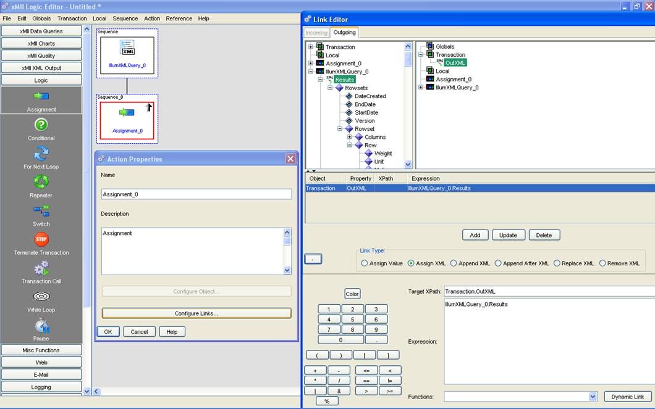Click the Switch action icon

41,210
